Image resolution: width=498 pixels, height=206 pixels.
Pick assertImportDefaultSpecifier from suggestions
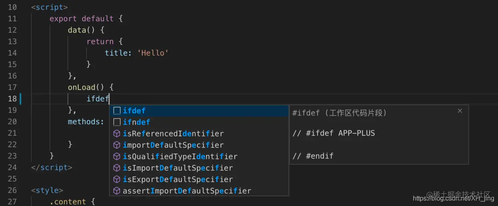point(187,191)
